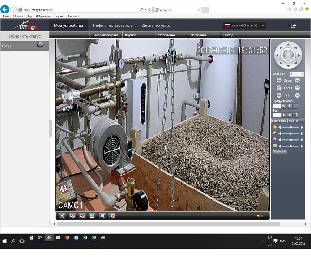Expand the language selector русский(Русский)
This screenshot has width=311, height=271.
coord(245,26)
